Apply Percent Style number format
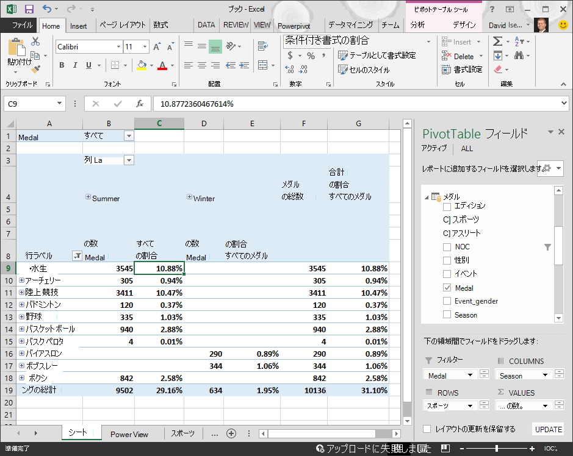This screenshot has width=573, height=456. [311, 55]
